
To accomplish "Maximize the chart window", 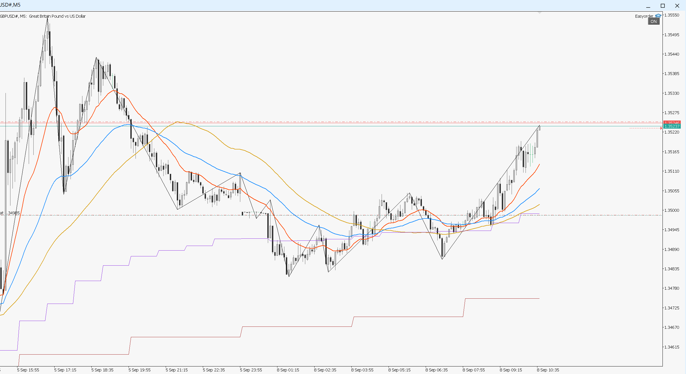I will click(662, 6).
